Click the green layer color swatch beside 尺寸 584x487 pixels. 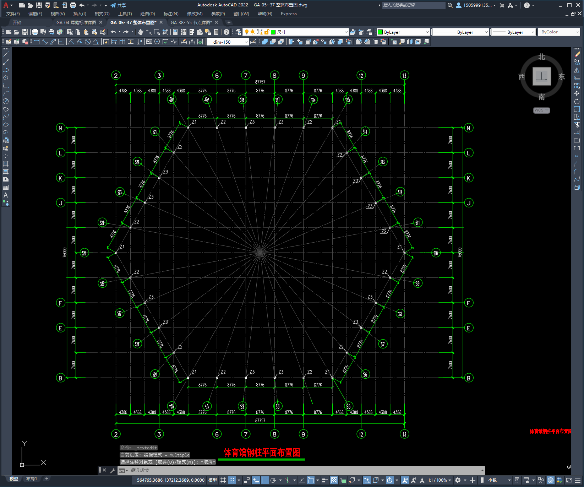click(x=273, y=32)
